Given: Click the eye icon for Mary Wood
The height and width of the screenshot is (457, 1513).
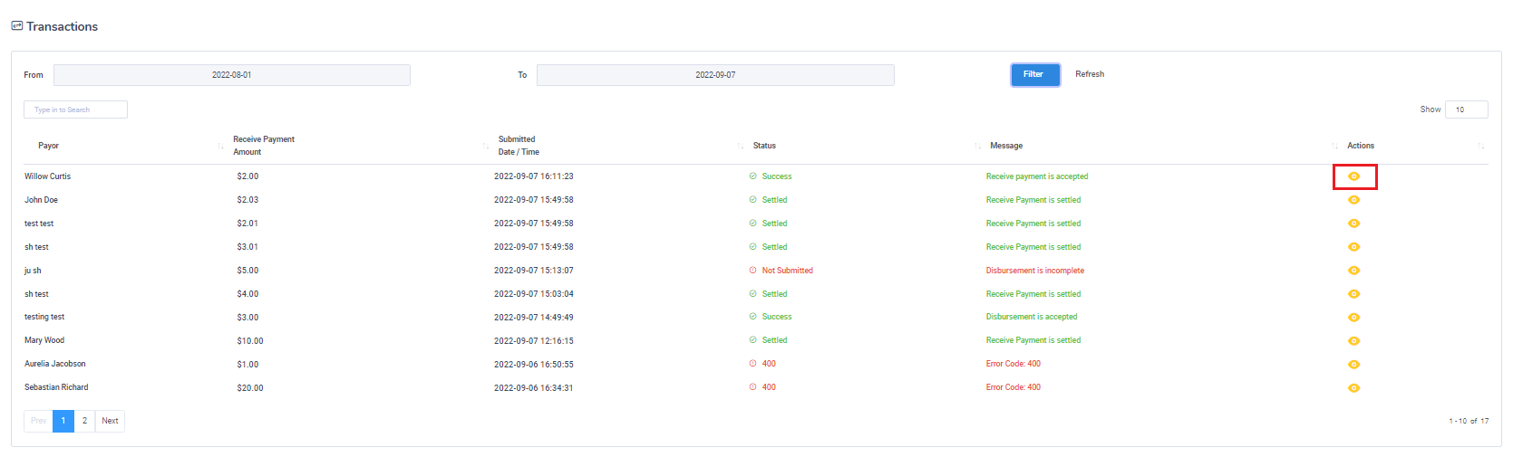Looking at the screenshot, I should tap(1353, 341).
